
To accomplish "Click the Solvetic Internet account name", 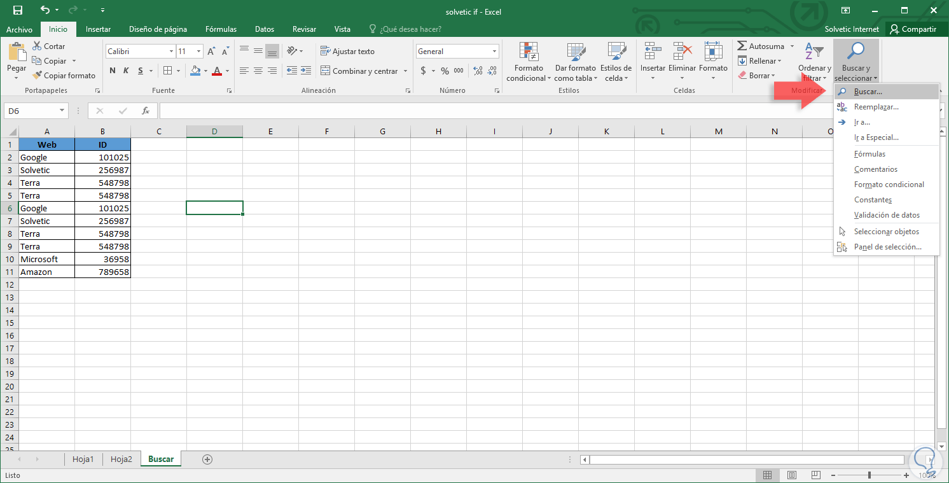I will pos(852,29).
